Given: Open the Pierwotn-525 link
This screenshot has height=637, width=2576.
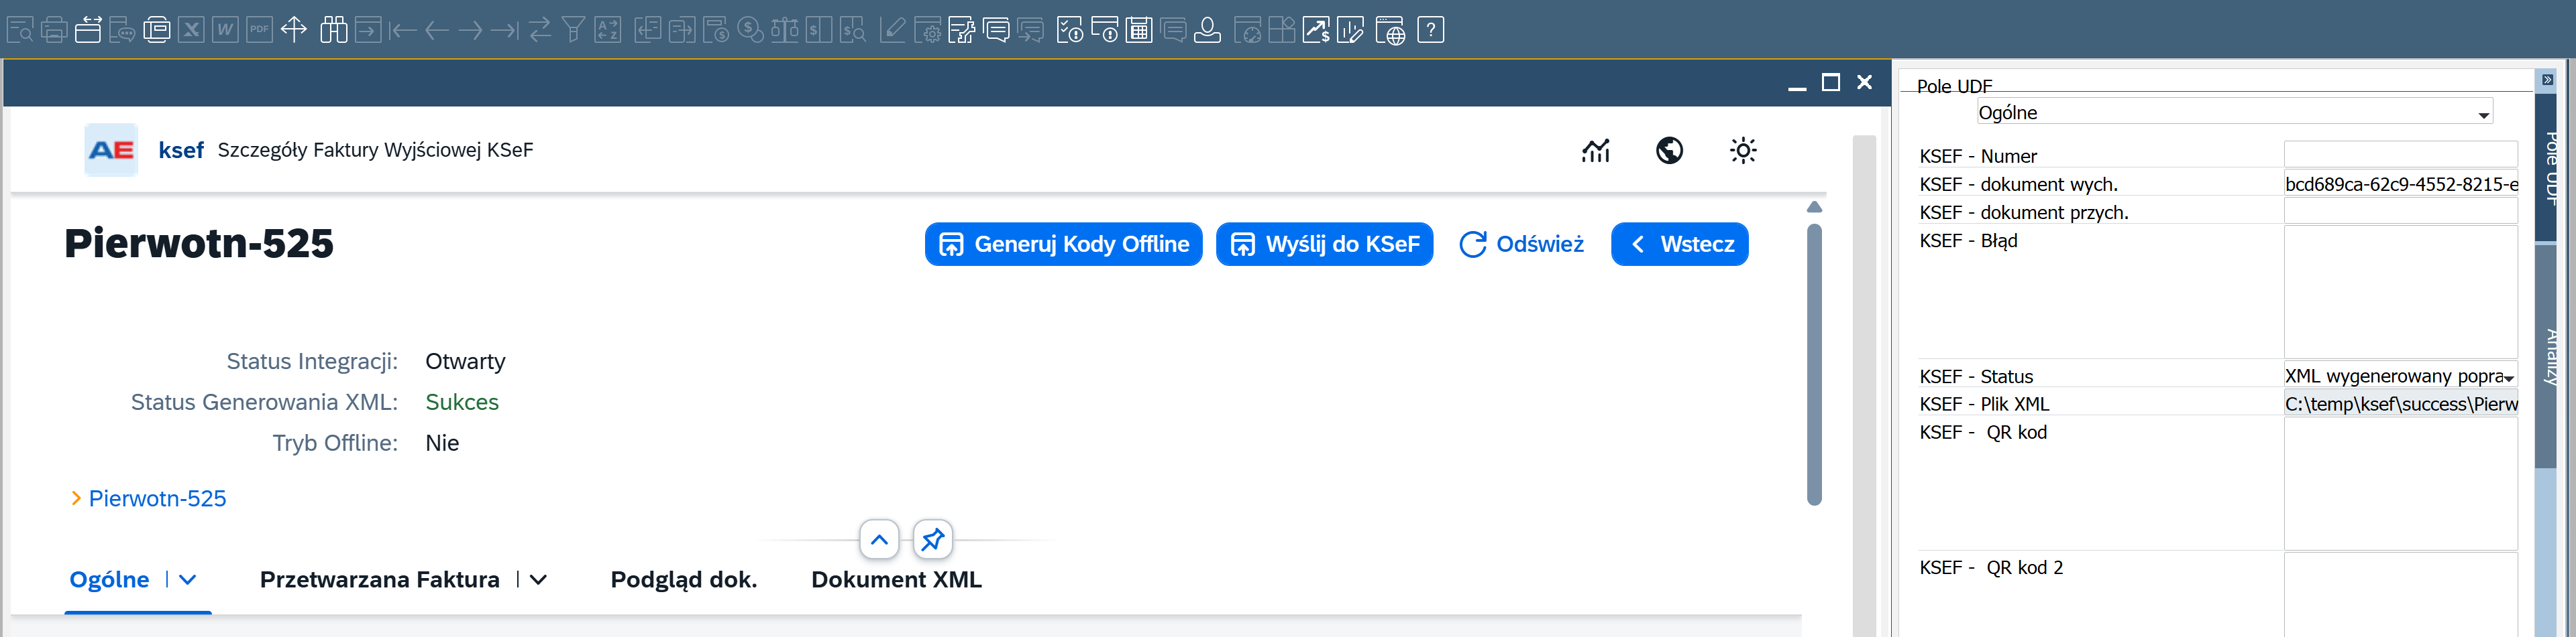Looking at the screenshot, I should click(157, 498).
